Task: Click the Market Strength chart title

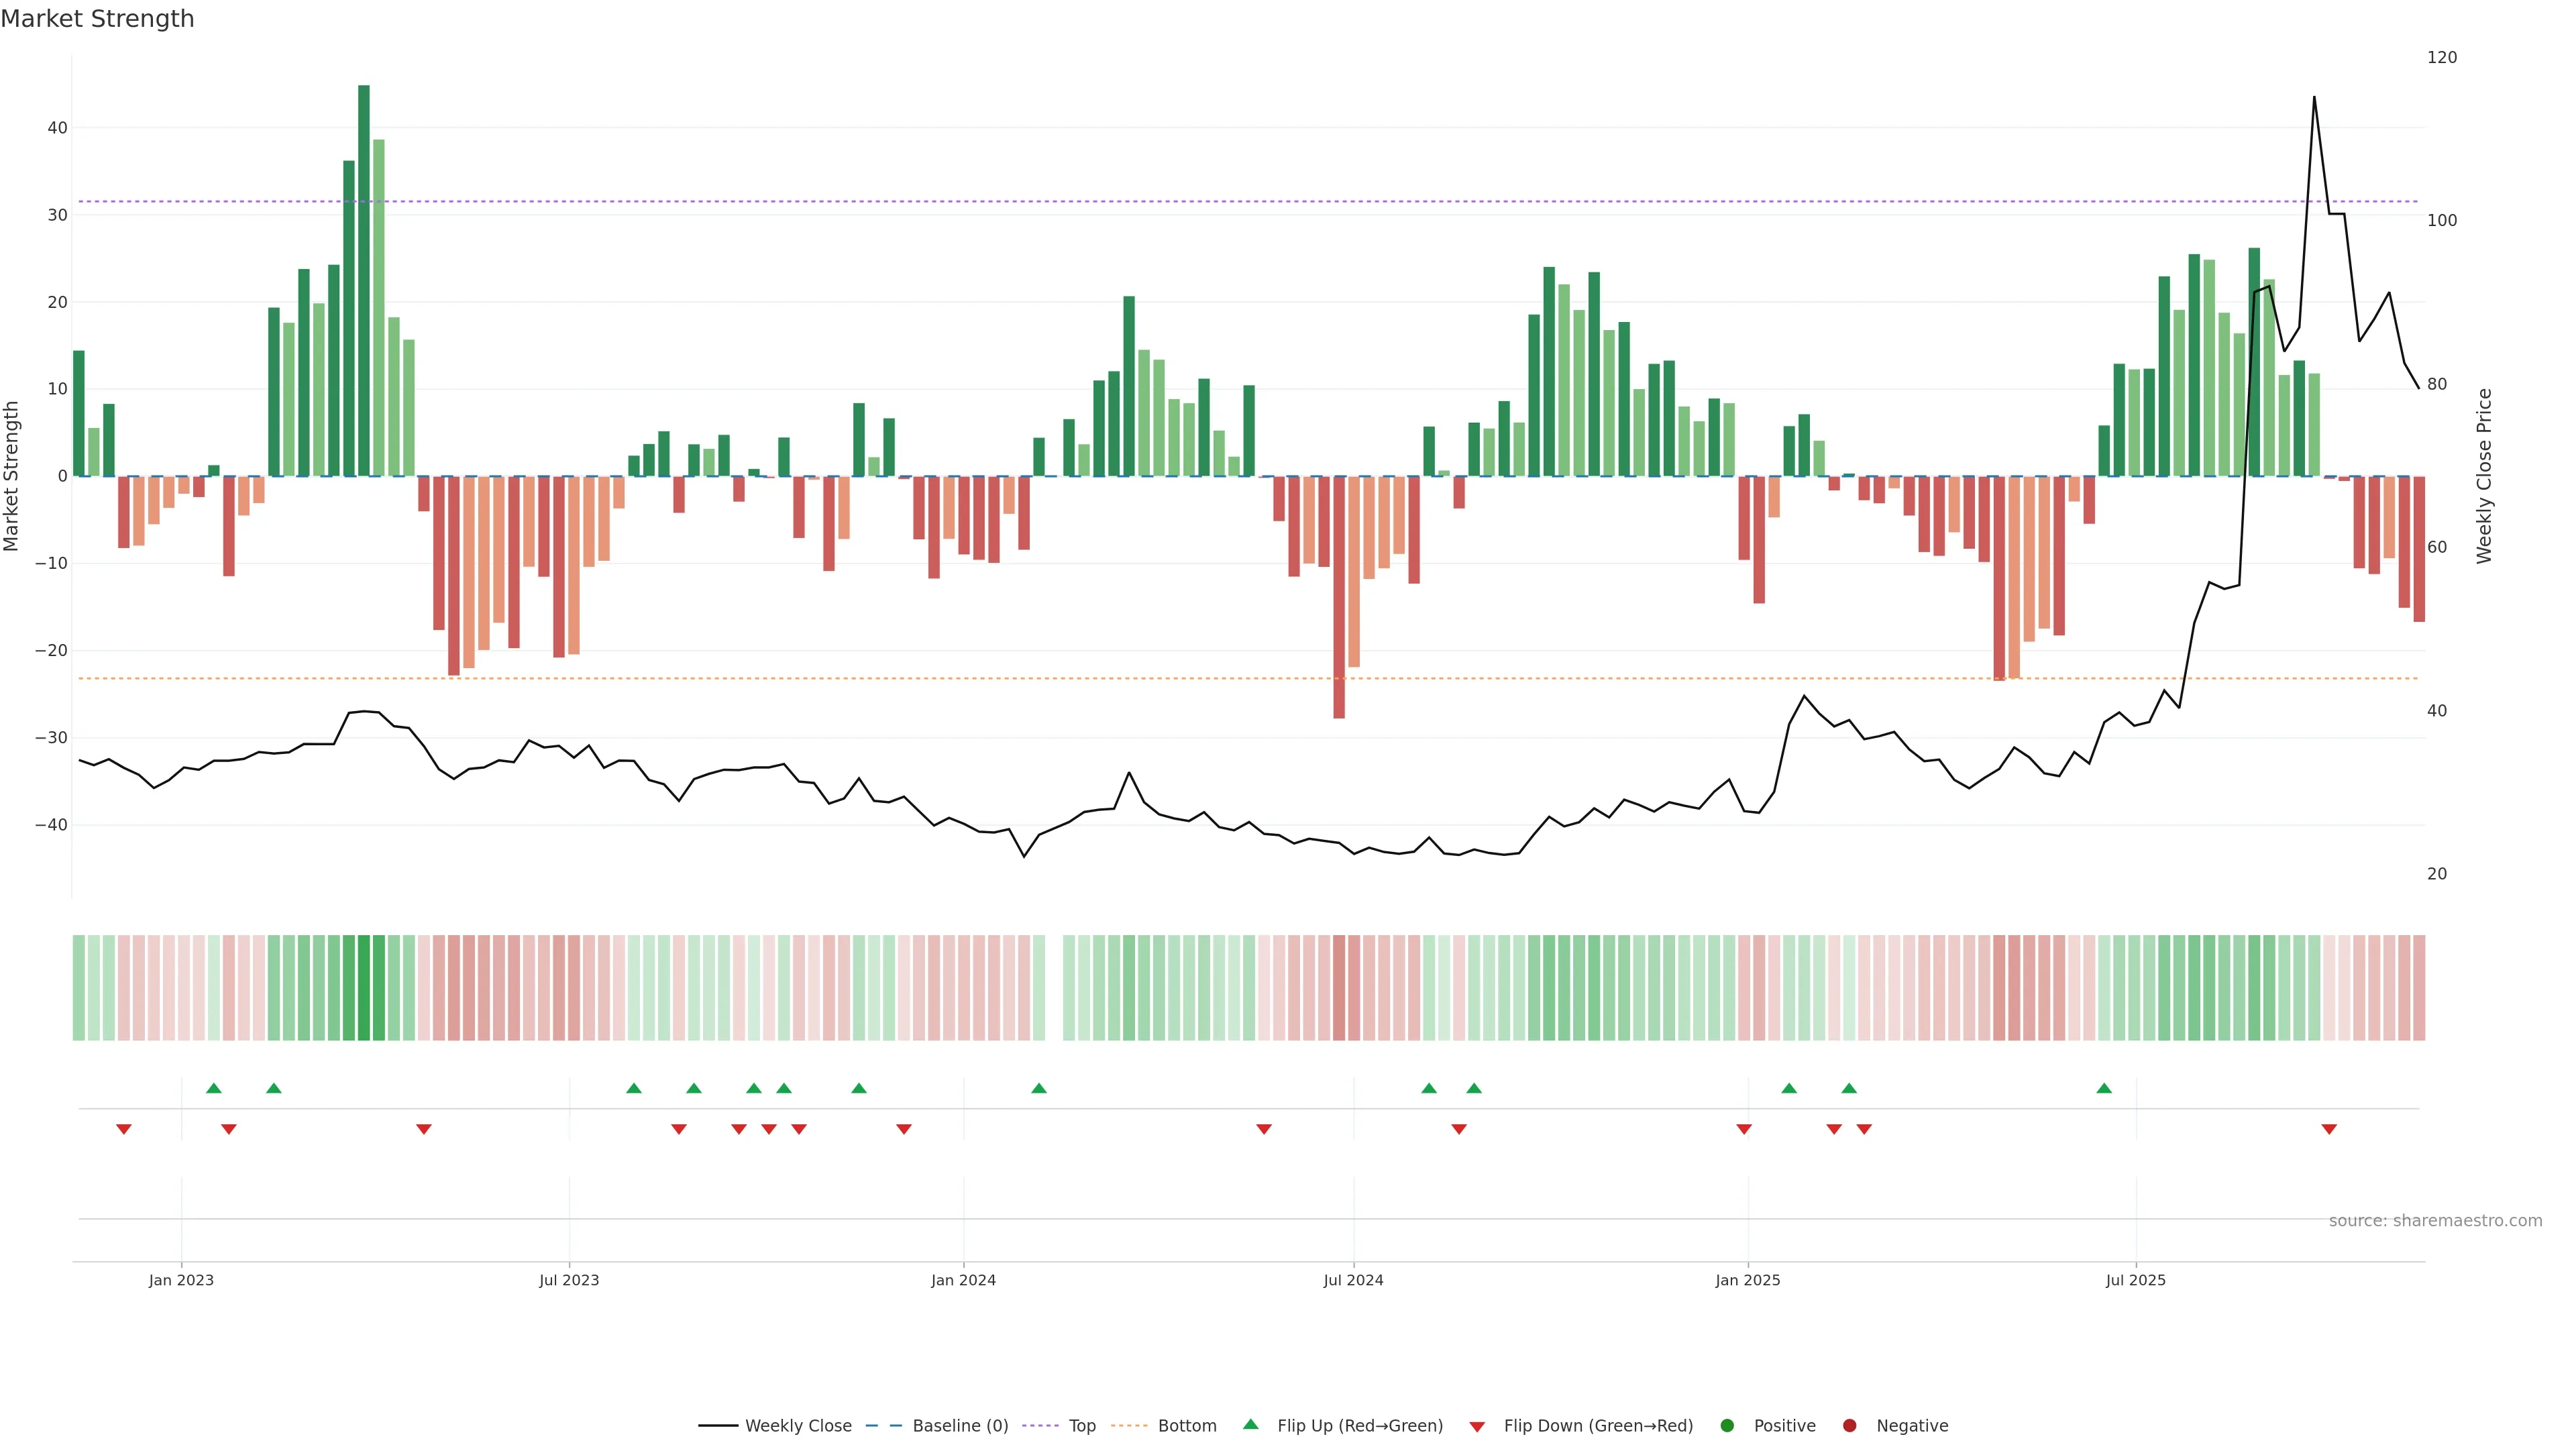Action: 97,19
